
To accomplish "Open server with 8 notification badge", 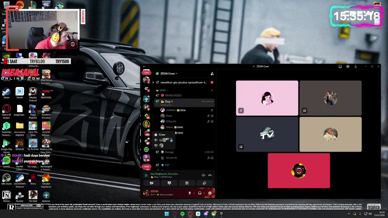I will (146, 107).
